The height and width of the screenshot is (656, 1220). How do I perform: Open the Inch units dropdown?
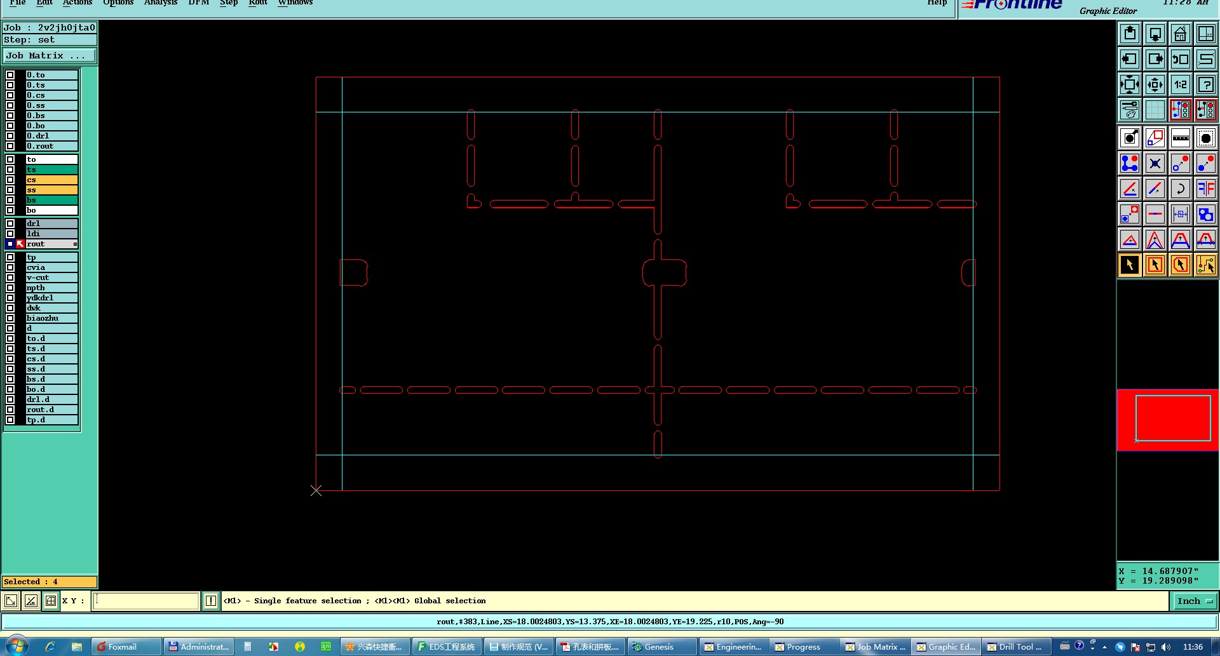[1194, 601]
